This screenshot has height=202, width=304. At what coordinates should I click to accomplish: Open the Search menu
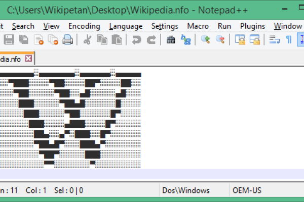click(x=23, y=26)
